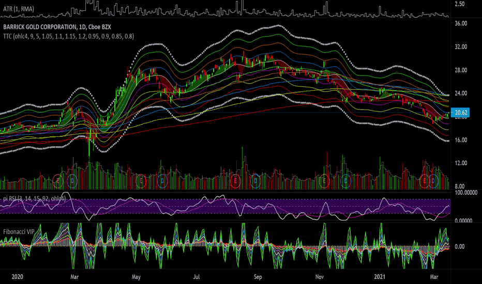This screenshot has width=482, height=284.
Task: Click the Nov time axis label
Action: pyautogui.click(x=320, y=277)
